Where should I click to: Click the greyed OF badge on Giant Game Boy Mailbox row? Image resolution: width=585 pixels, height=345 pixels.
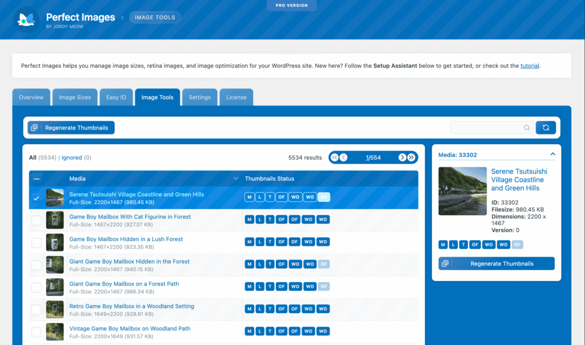[323, 263]
